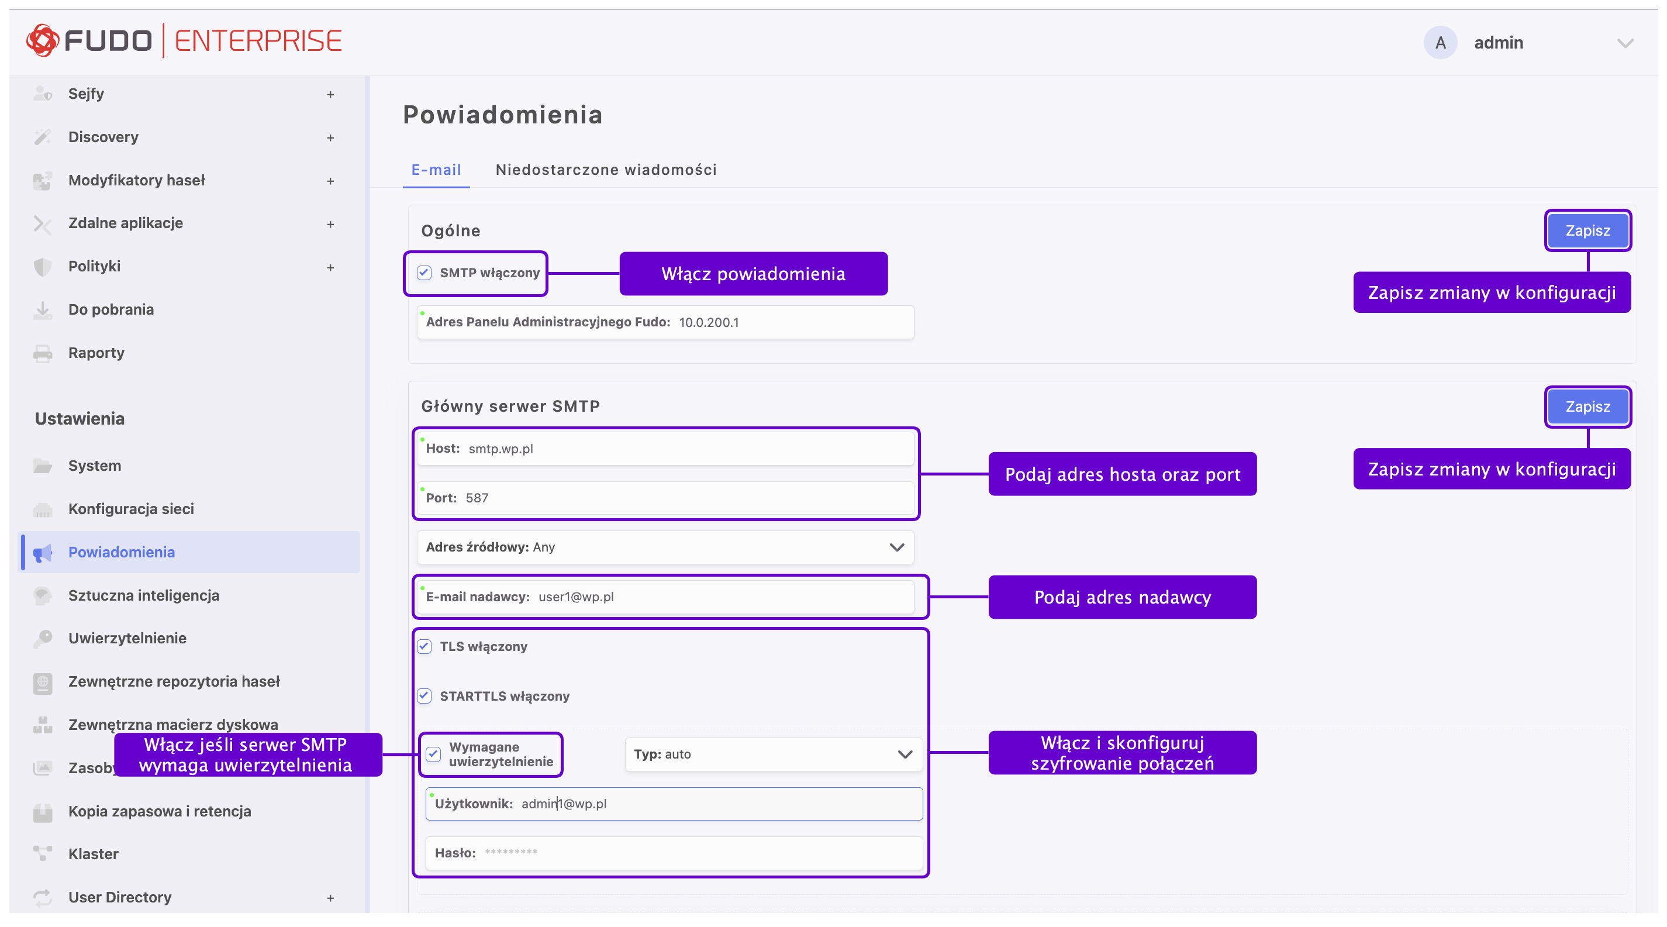1667x927 pixels.
Task: Click the Discovery wand icon
Action: point(43,137)
